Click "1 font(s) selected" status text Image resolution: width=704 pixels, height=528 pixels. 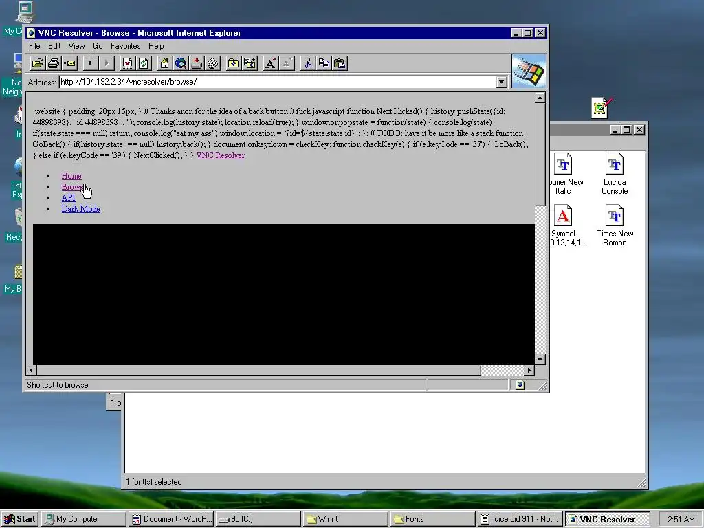coord(154,482)
